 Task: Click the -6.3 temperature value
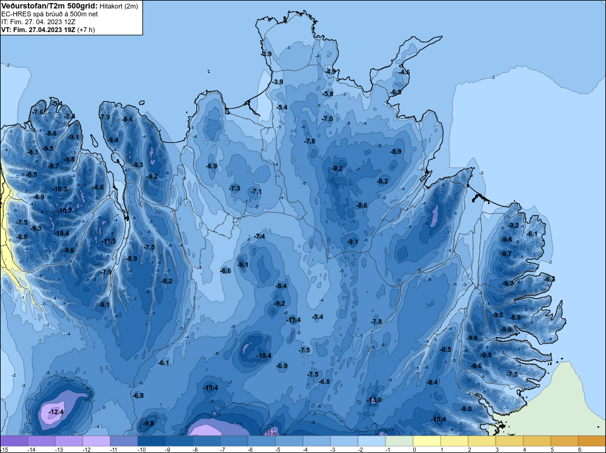click(550, 279)
